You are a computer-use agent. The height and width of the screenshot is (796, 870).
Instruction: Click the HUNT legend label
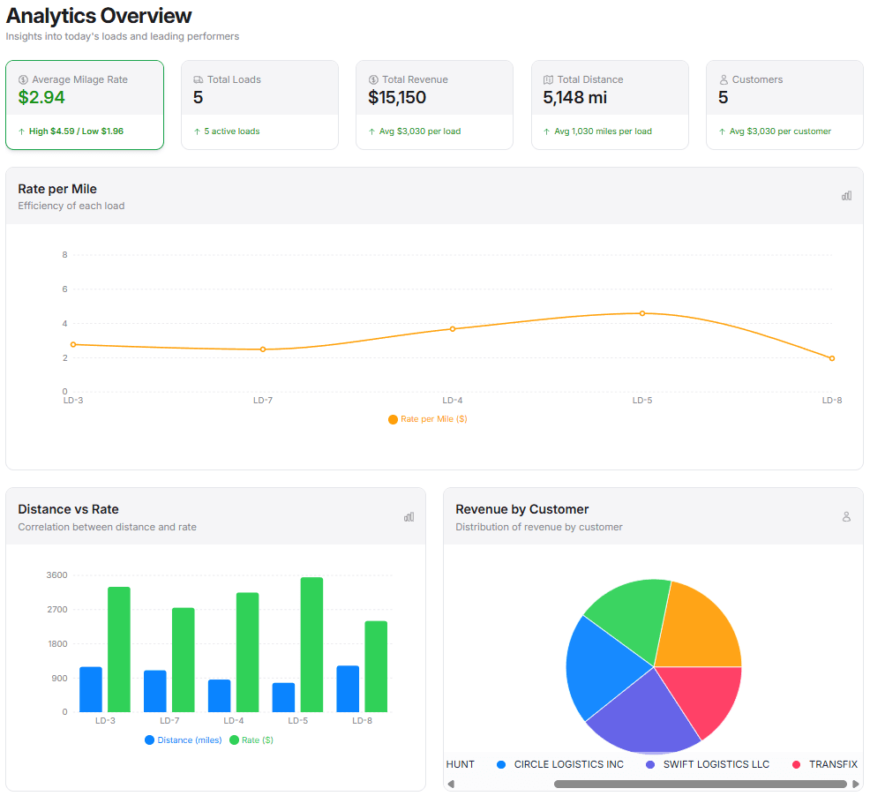(x=460, y=764)
